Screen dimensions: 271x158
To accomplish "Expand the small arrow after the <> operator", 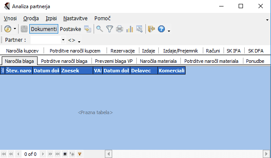I will pyautogui.click(x=79, y=42).
